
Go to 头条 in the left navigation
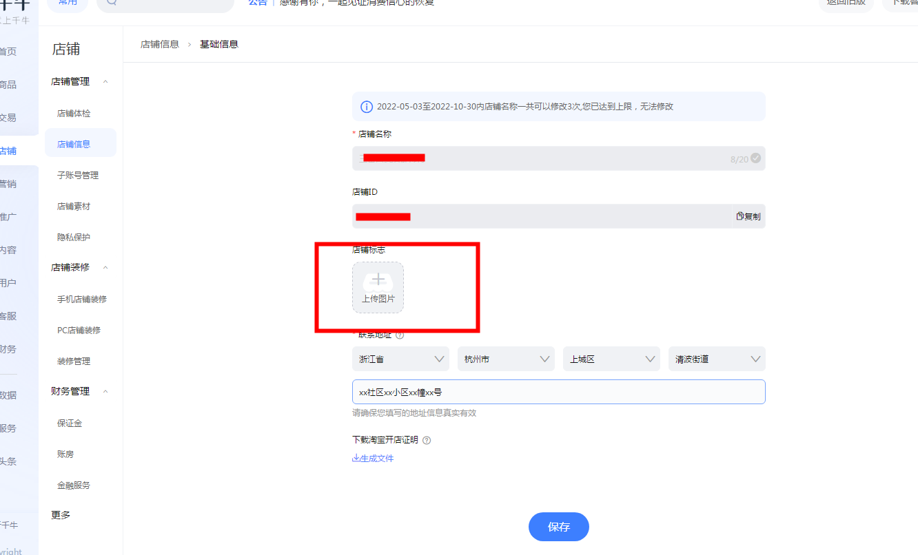tap(8, 461)
